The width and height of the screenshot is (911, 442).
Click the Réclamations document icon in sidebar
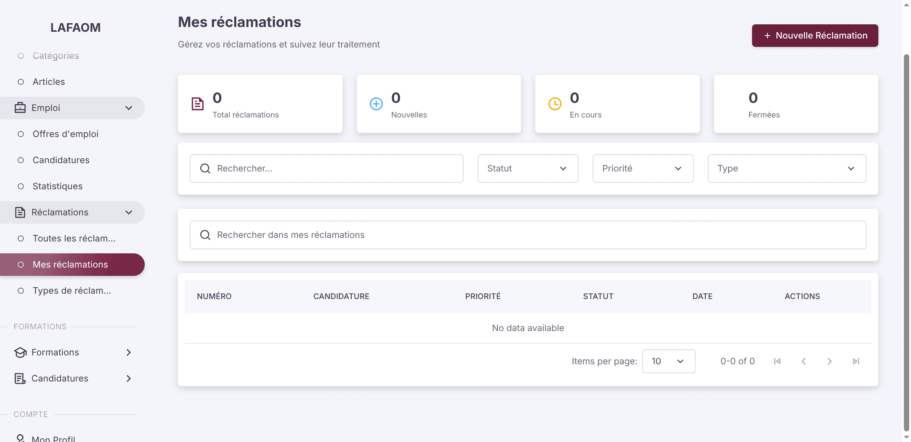(x=20, y=212)
